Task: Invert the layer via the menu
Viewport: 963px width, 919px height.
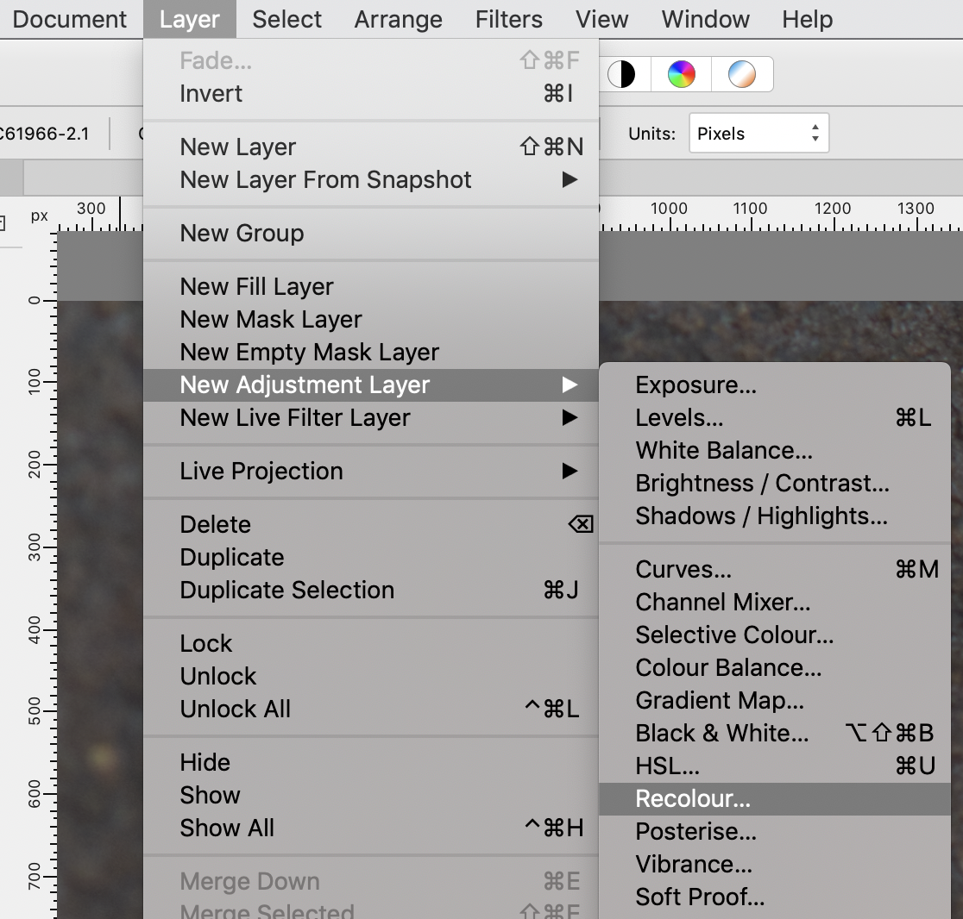Action: [x=211, y=93]
